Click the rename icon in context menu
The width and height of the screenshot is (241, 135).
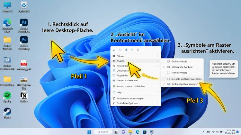coord(126,50)
